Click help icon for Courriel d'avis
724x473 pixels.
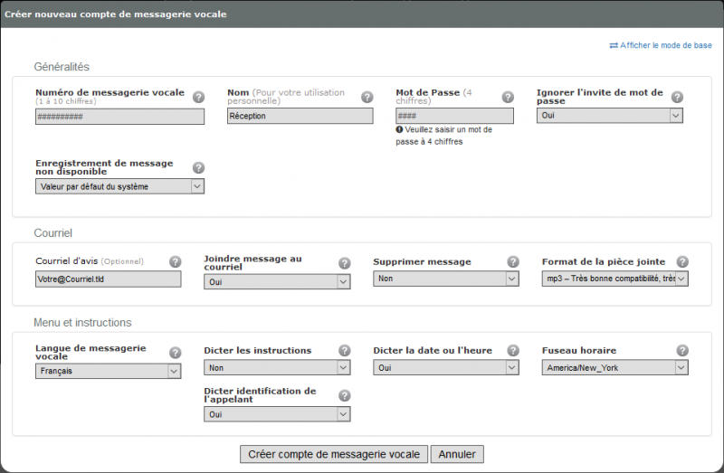175,261
